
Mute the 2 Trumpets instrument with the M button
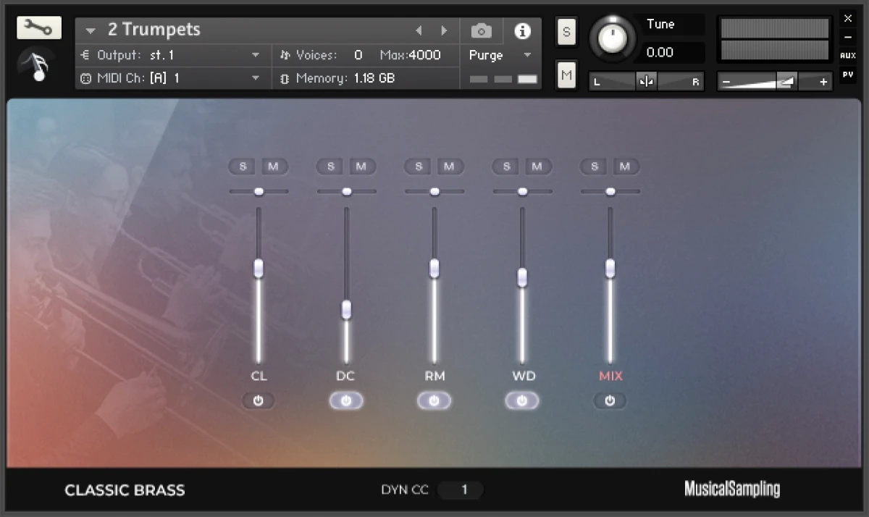566,74
